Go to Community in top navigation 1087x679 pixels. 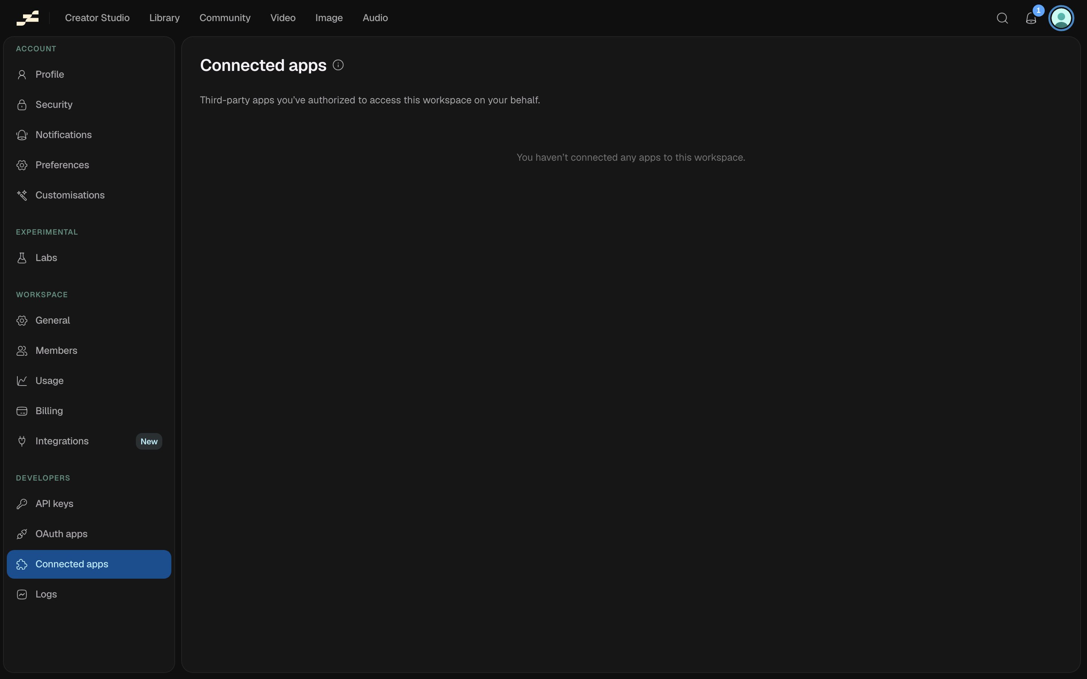coord(225,18)
